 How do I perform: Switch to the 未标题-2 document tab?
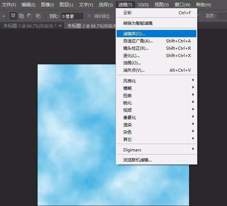pyautogui.click(x=92, y=26)
